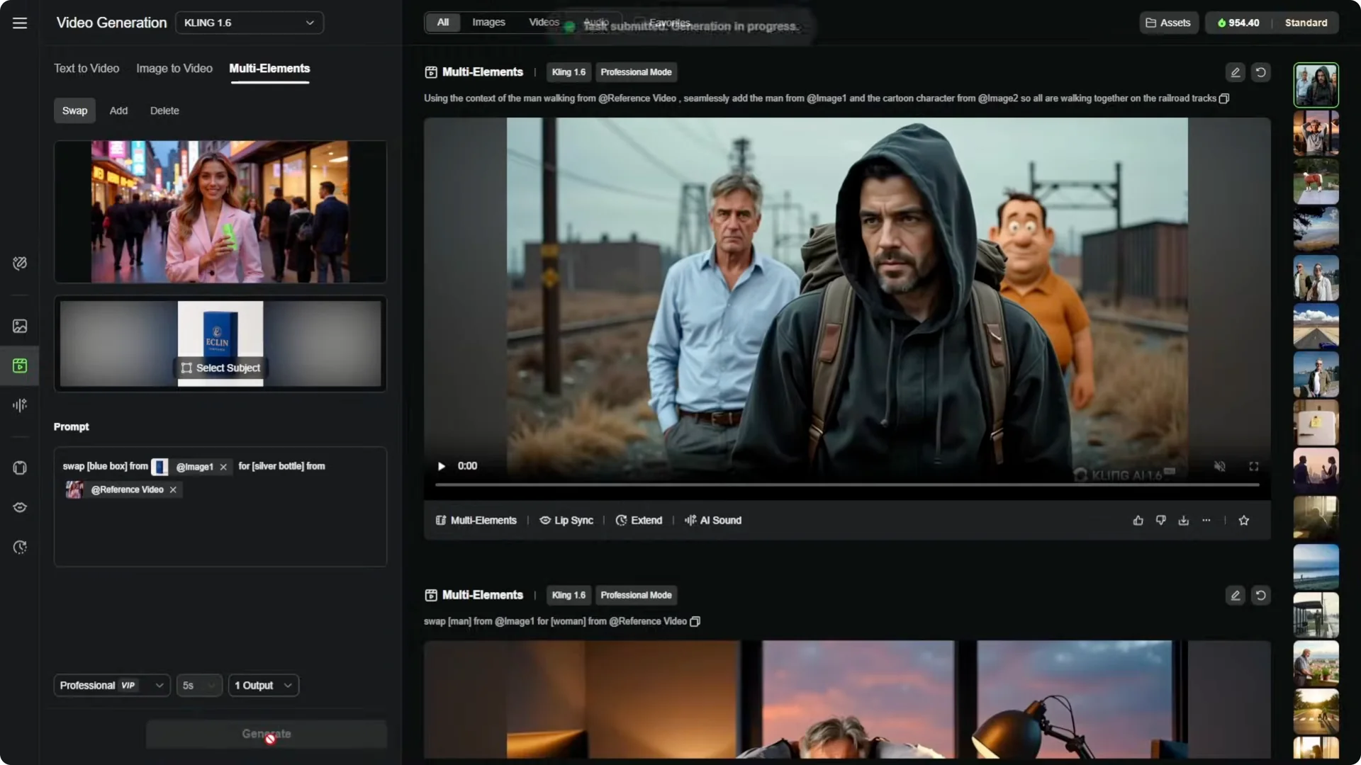Screen dimensions: 1361x765
Task: Expand the 1 Output dropdown
Action: point(262,685)
